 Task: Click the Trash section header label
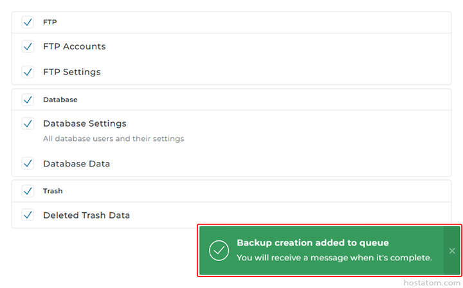coord(53,191)
